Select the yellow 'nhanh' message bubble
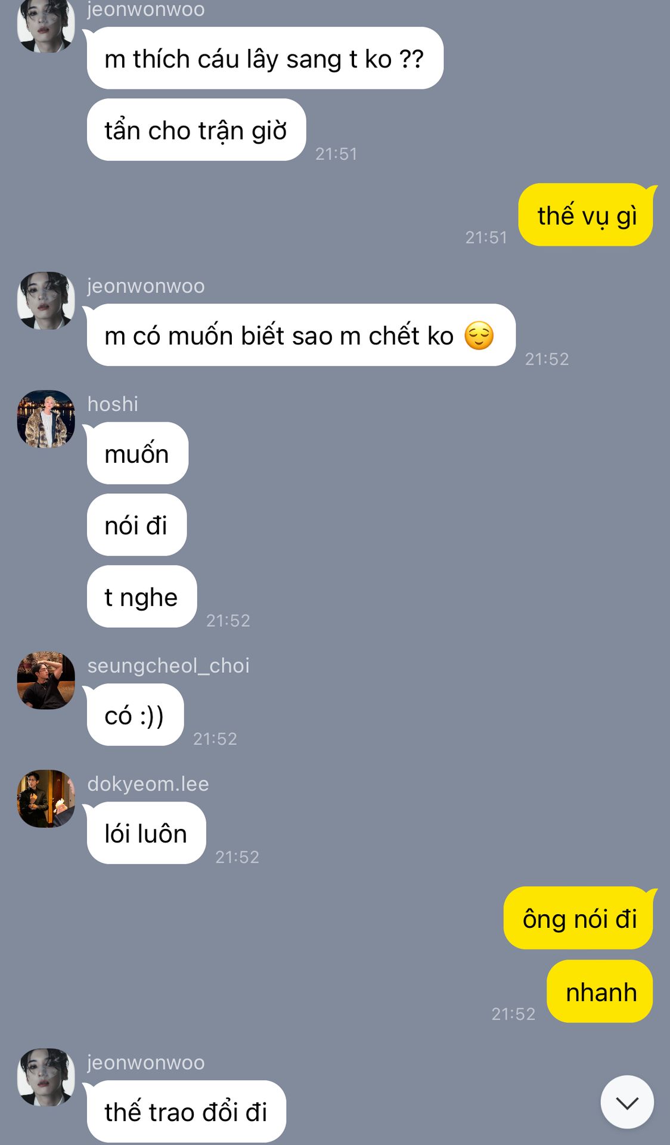Screen dimensions: 670x1145 point(600,991)
